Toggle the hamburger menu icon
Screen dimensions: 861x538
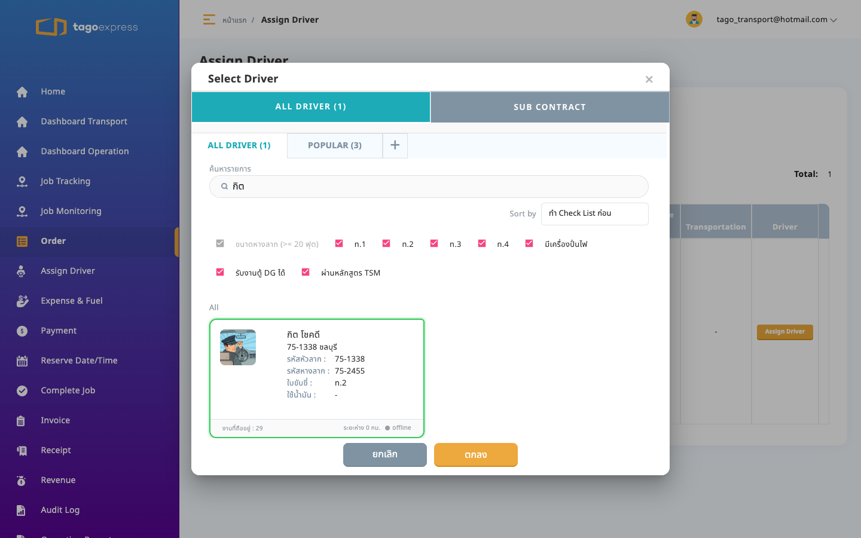coord(209,20)
